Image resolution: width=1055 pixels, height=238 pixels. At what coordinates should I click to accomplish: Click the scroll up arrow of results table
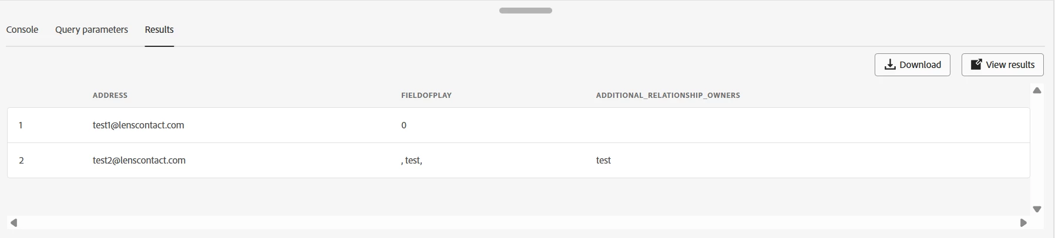pyautogui.click(x=1037, y=90)
